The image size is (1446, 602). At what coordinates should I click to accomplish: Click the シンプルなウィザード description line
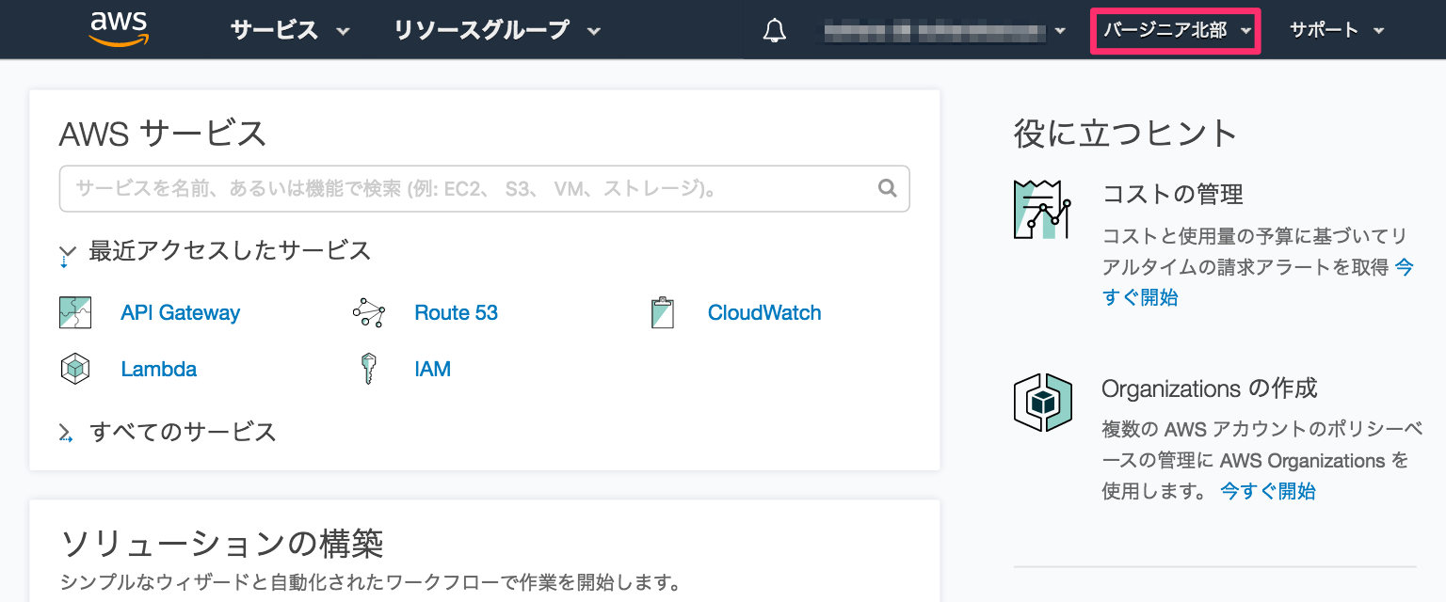point(370,581)
